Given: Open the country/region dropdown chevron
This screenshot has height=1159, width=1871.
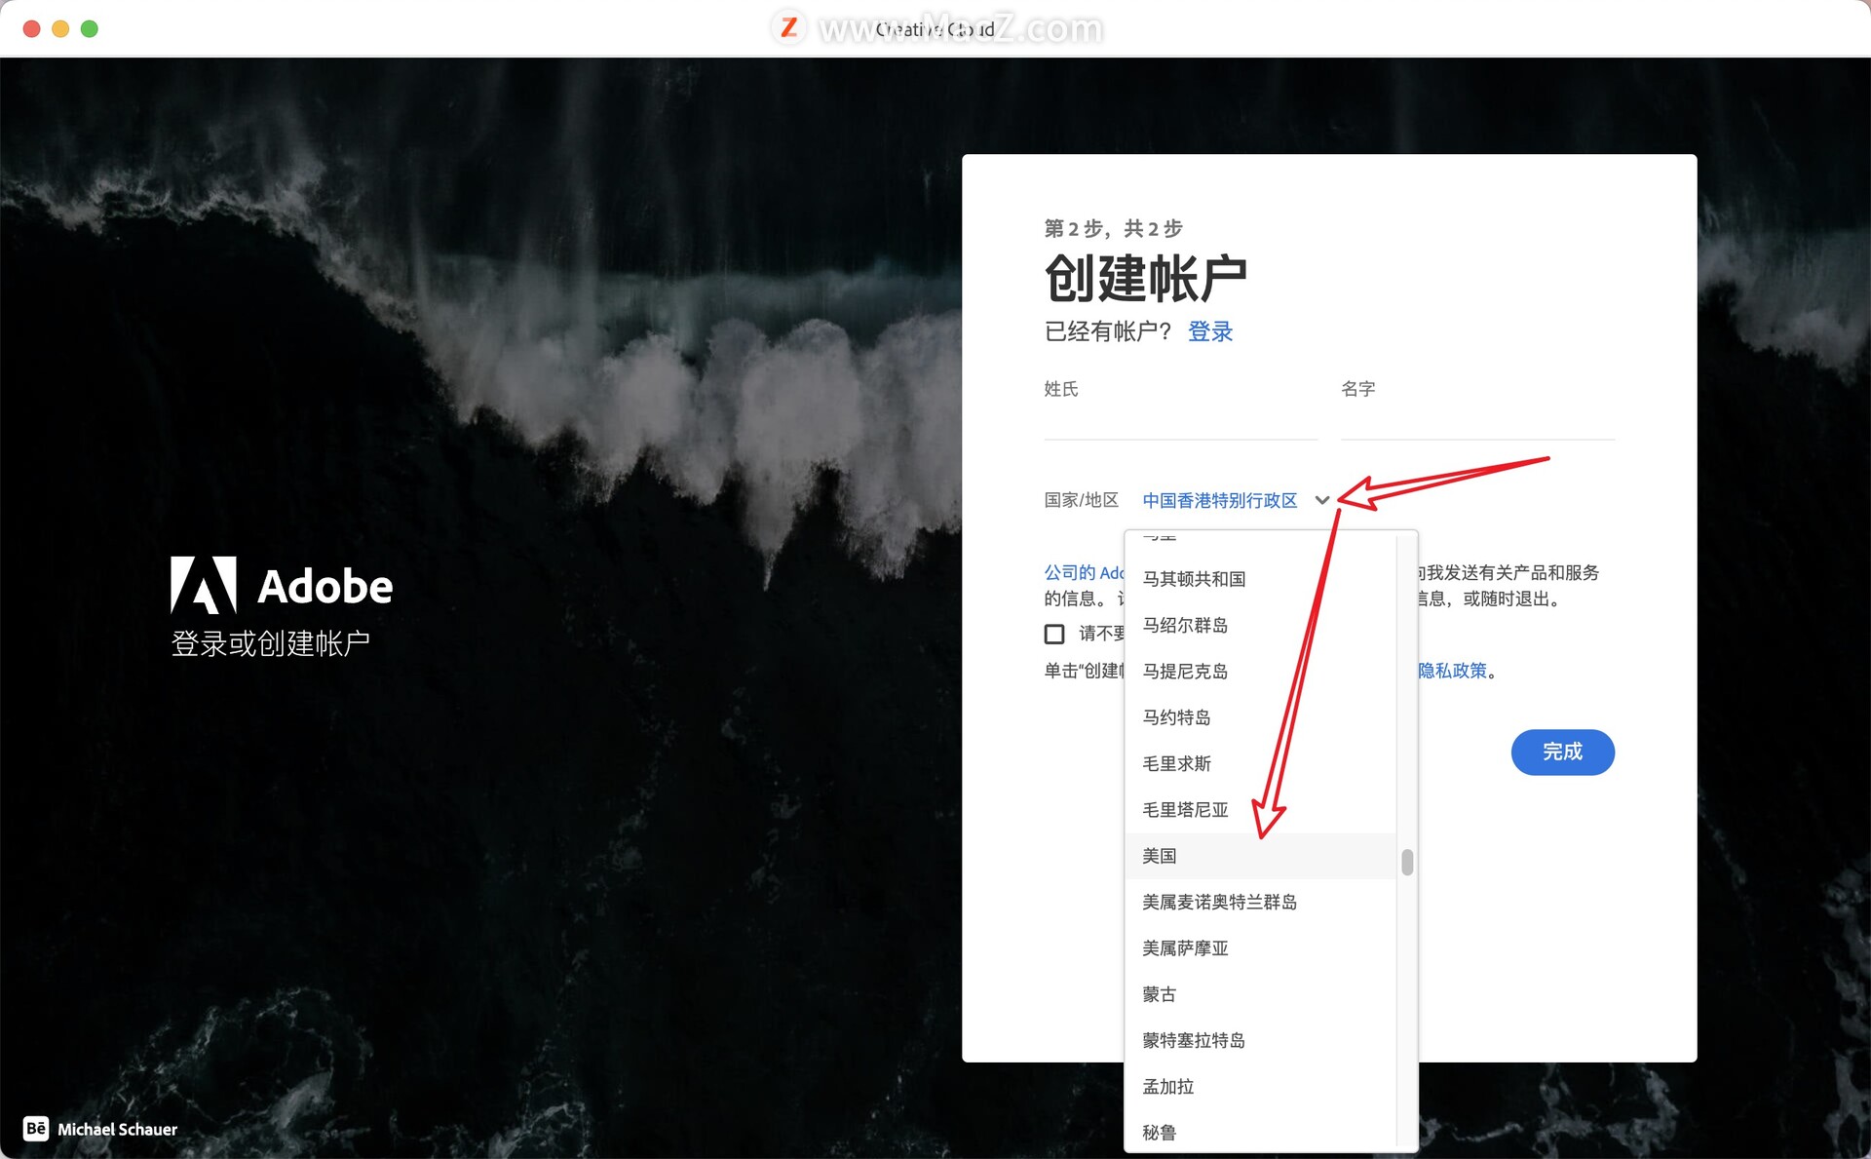Looking at the screenshot, I should pos(1322,500).
